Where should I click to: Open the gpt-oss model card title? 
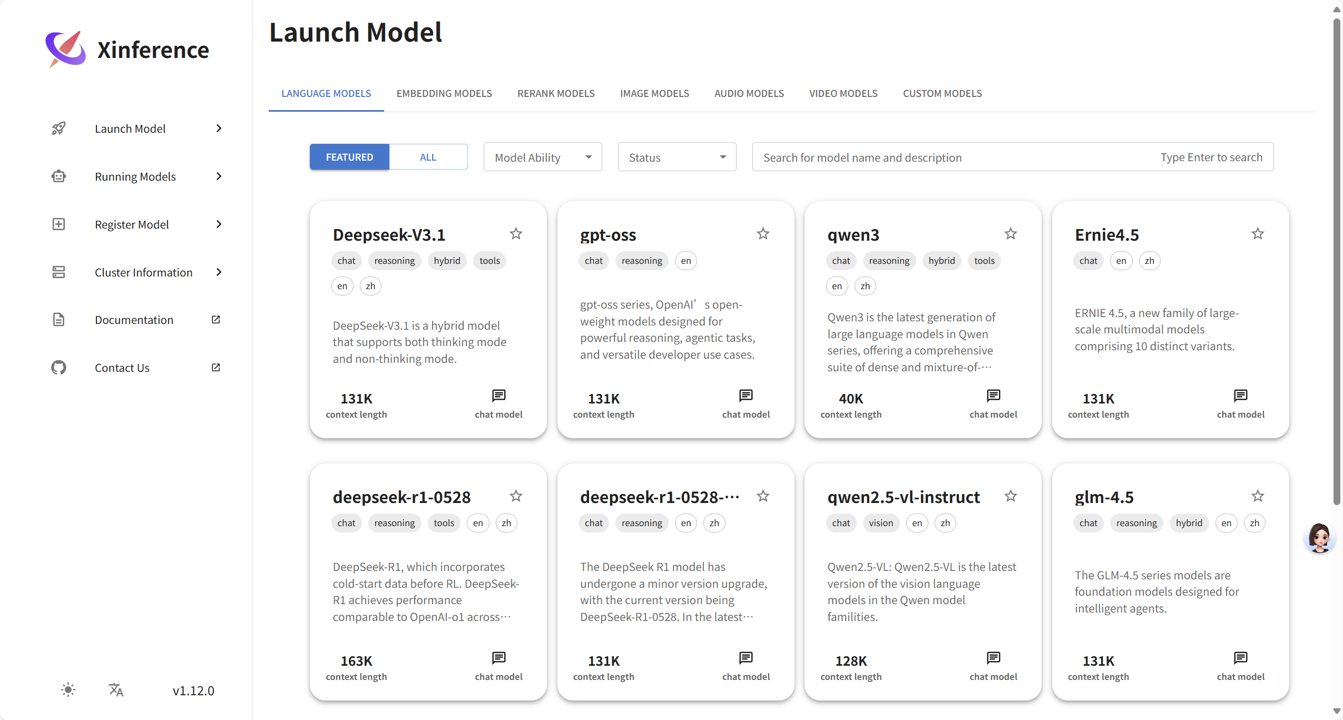608,235
